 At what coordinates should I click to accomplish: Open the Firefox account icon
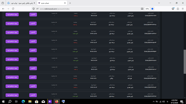[x=173, y=9]
